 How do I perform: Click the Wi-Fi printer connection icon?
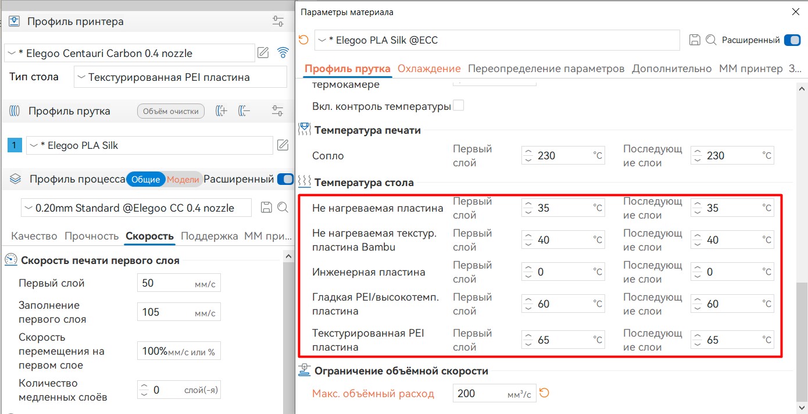point(283,53)
